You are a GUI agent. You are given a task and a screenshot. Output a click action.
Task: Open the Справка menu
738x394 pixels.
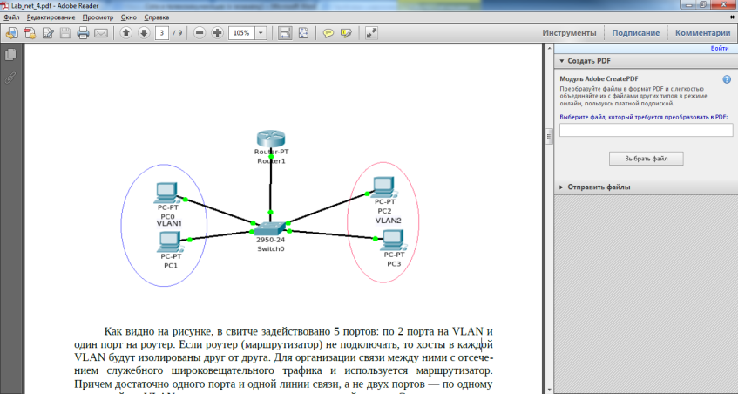coord(156,17)
